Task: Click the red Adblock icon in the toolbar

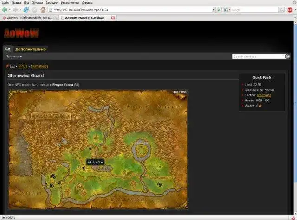Action: (290, 10)
